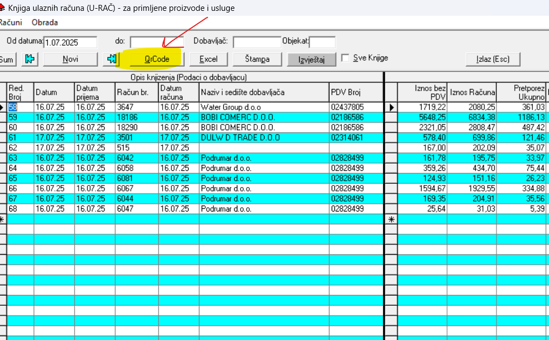Click the next-record arrow icon beside QrCode
The image size is (549, 340).
click(x=111, y=59)
